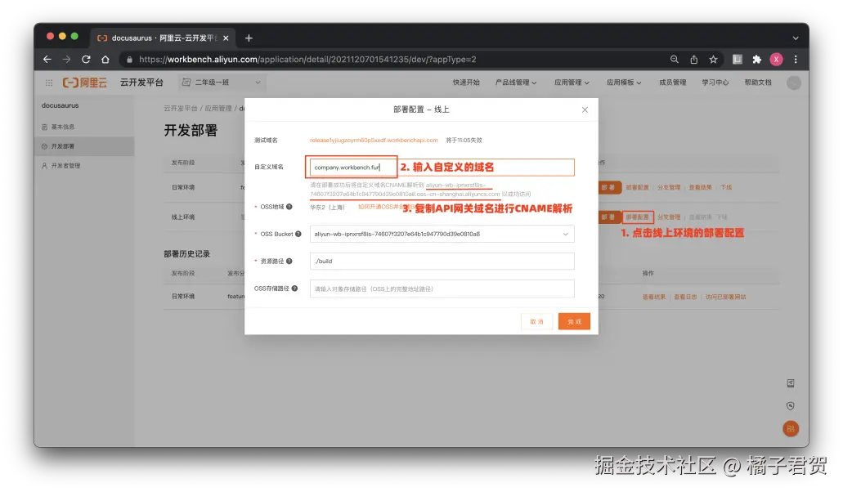This screenshot has height=492, width=843.
Task: Click the feedback note icon on right edge
Action: tap(791, 383)
